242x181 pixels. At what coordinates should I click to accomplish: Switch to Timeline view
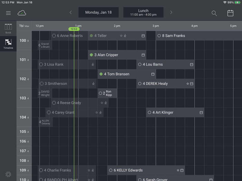coord(8,44)
